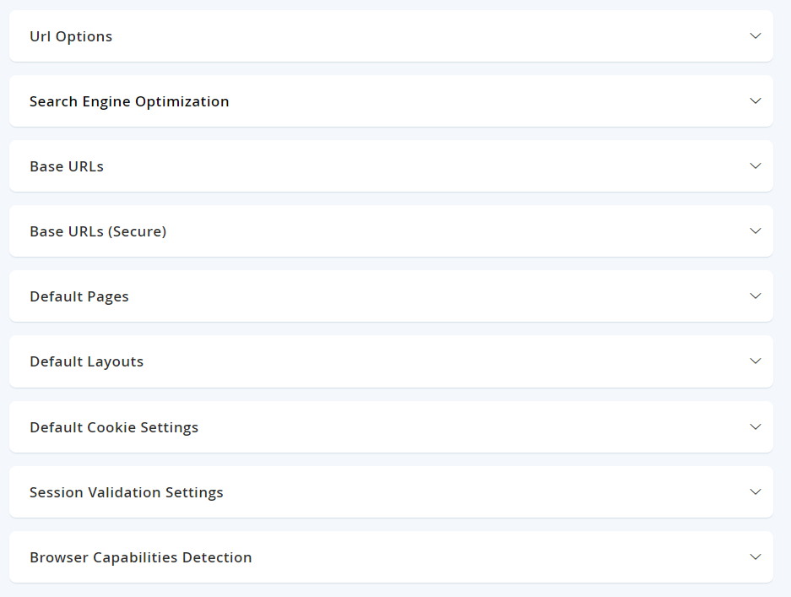Click the Session Validation Settings title

[126, 492]
